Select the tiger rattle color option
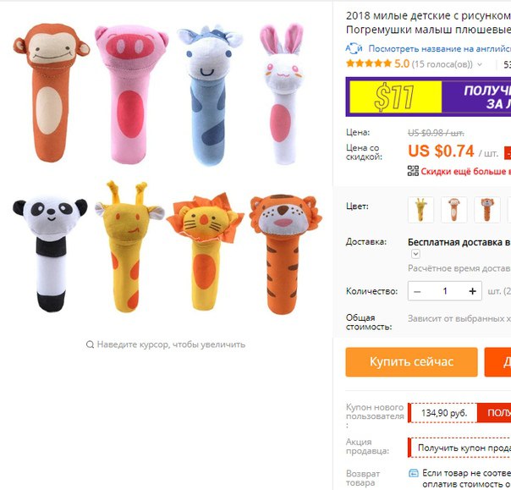This screenshot has height=490, width=511. pos(487,210)
